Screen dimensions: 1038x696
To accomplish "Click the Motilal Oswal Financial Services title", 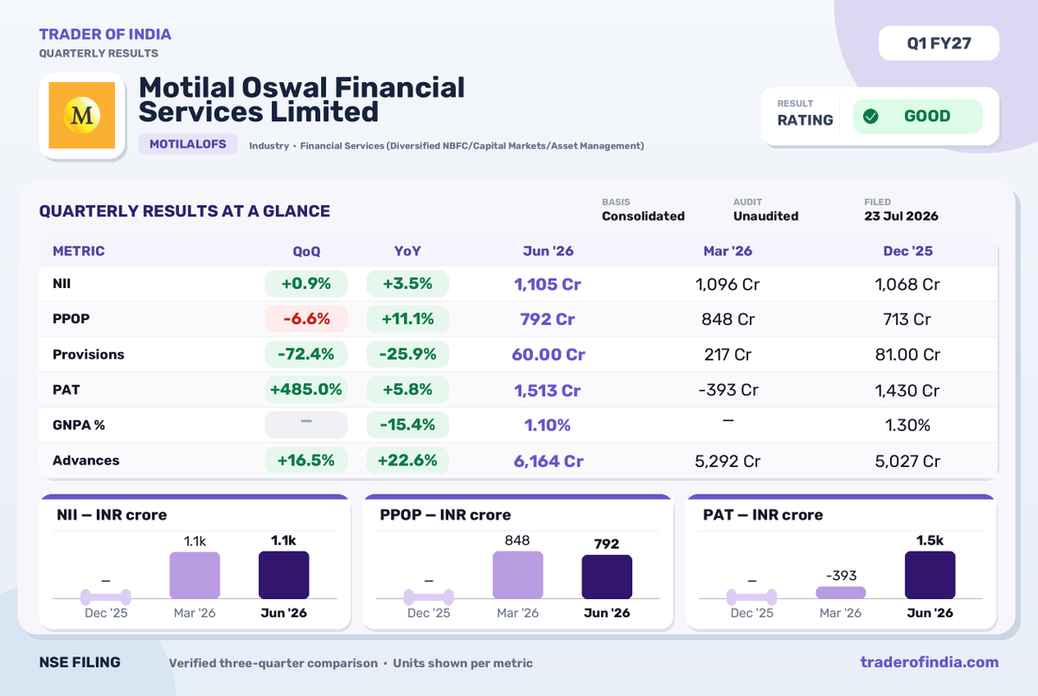I will click(x=302, y=99).
